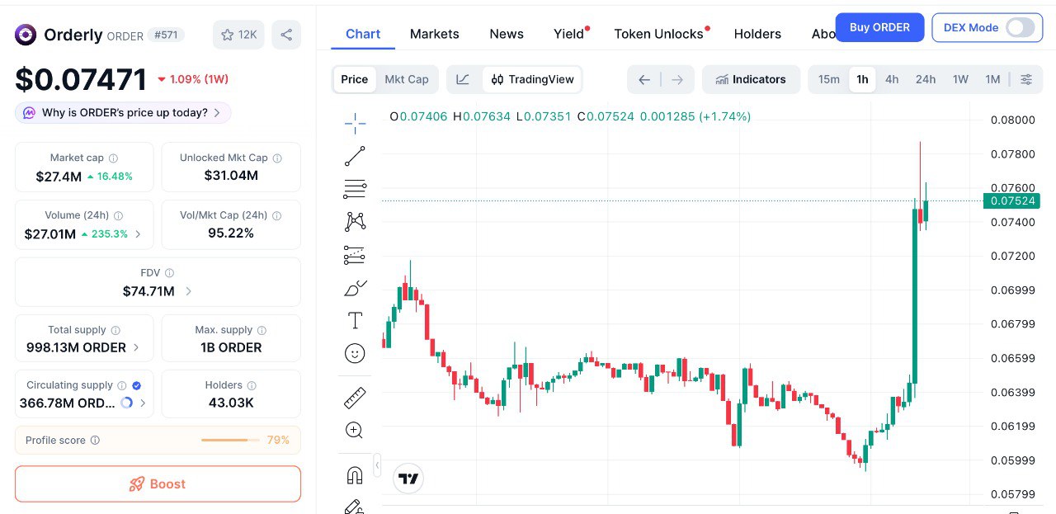Pick the Text annotation tool
Screen dimensions: 1056x514
[355, 320]
